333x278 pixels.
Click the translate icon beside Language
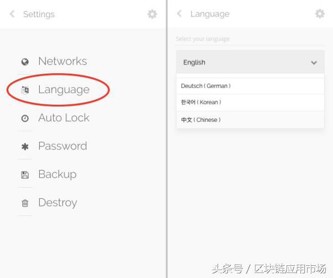click(x=25, y=90)
